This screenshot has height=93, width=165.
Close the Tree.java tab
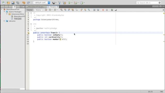pos(57,7)
